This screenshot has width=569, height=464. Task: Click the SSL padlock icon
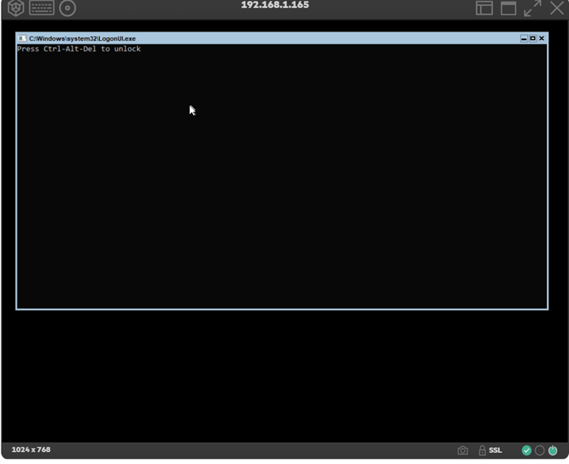(x=482, y=450)
